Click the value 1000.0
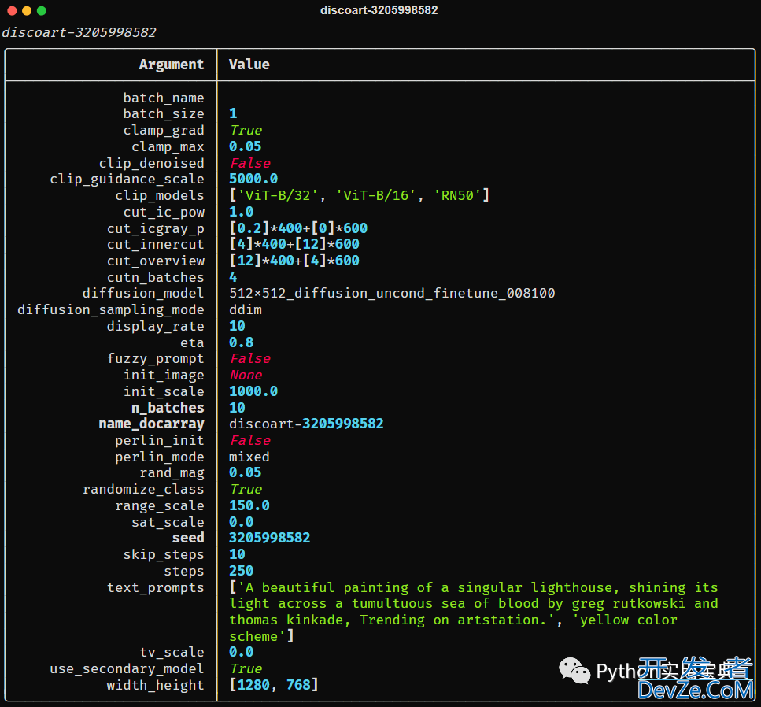761x707 pixels. tap(253, 391)
